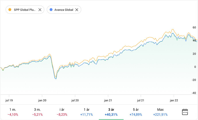Remove the SPP Global Plus fund chip
Viewport: 198px width, 120px height.
(x=40, y=10)
